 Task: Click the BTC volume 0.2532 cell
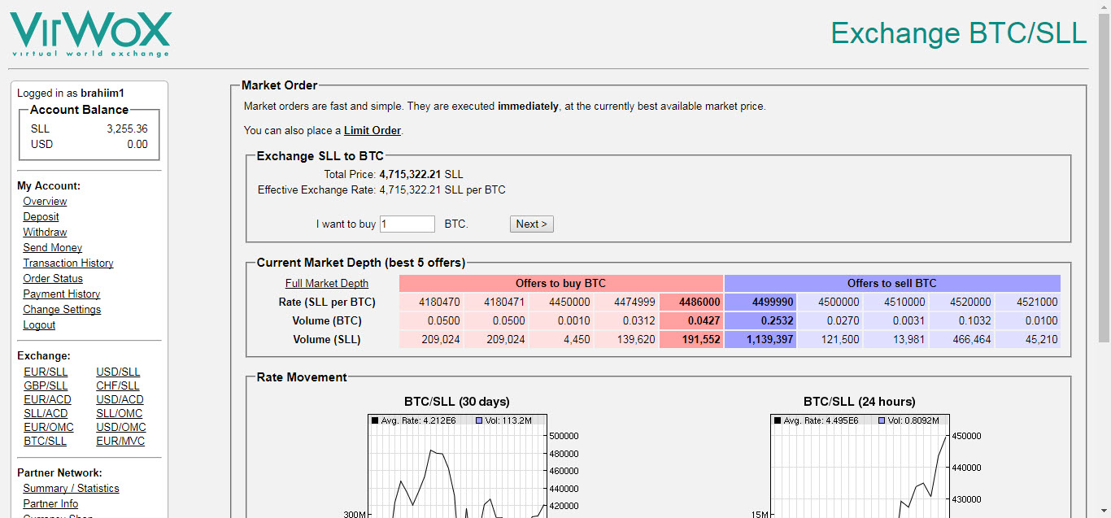pos(760,321)
